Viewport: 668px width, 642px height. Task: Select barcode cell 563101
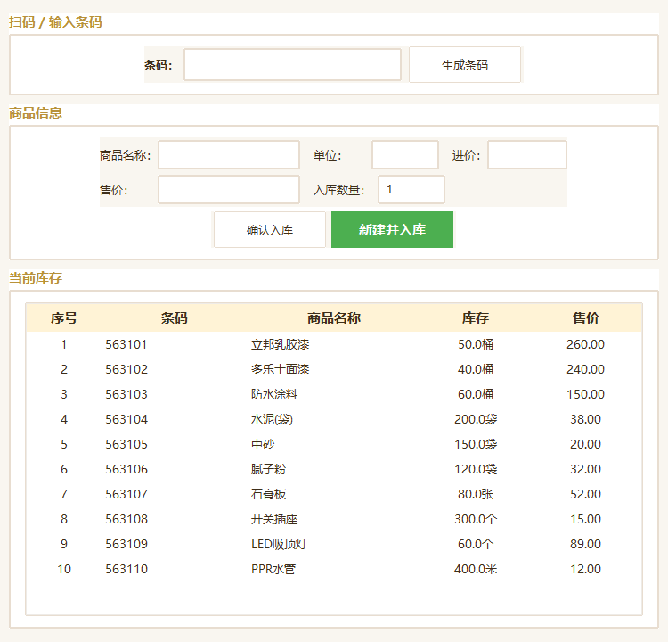126,344
